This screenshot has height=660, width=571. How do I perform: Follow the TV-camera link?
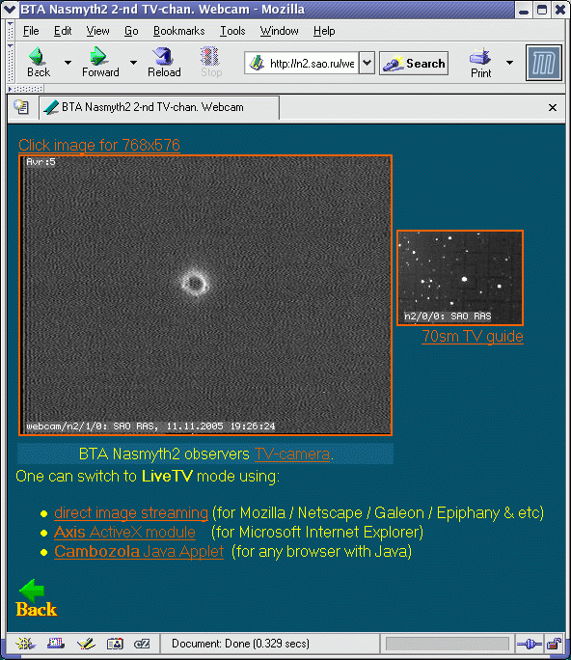(x=292, y=454)
